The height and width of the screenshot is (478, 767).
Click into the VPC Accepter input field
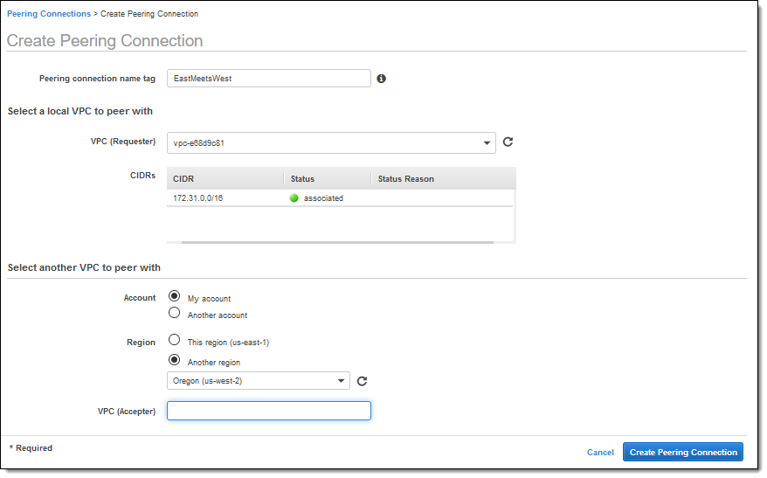(268, 411)
